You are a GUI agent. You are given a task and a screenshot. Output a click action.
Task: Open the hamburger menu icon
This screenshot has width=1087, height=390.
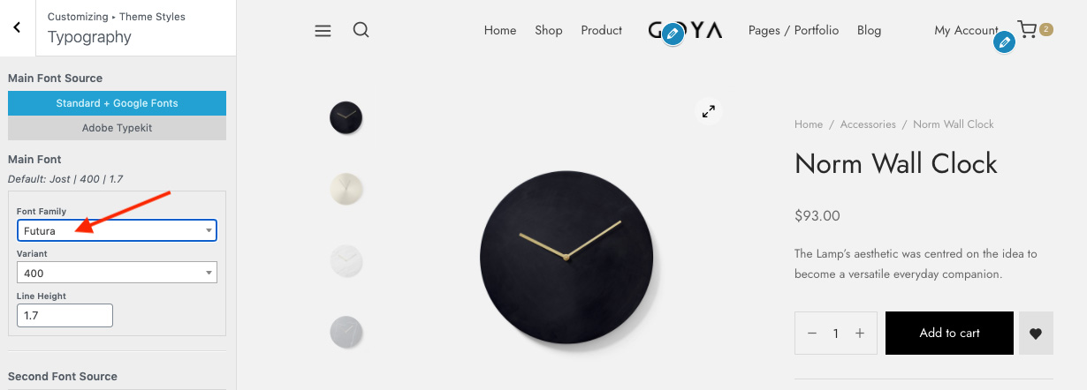(x=323, y=31)
